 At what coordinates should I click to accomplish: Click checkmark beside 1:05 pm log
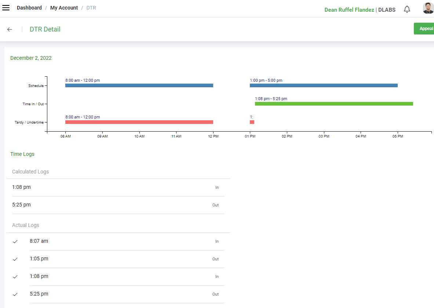pyautogui.click(x=15, y=259)
